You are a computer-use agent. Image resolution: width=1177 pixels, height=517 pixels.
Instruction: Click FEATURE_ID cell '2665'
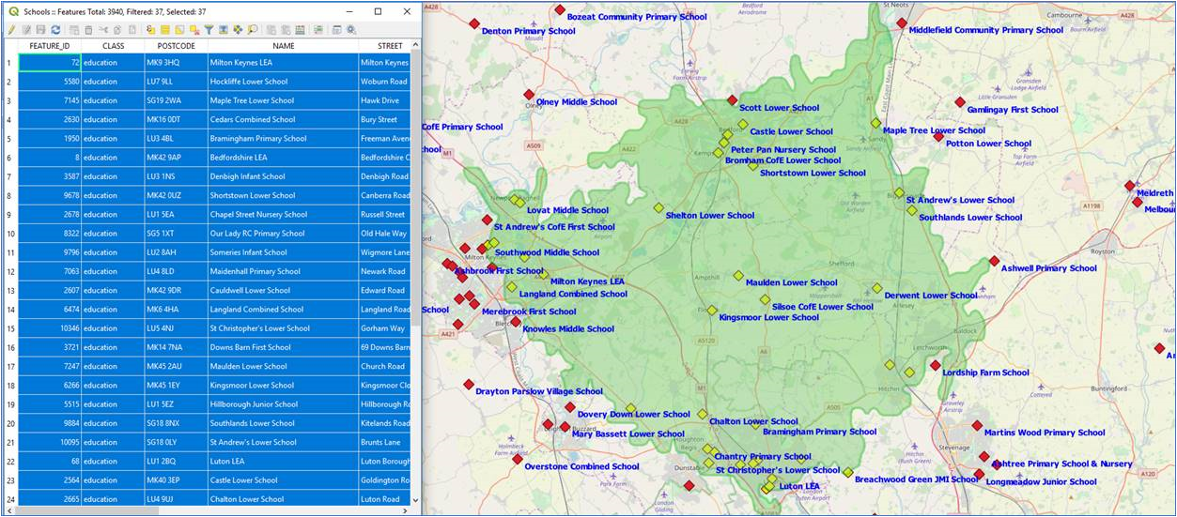pos(50,499)
